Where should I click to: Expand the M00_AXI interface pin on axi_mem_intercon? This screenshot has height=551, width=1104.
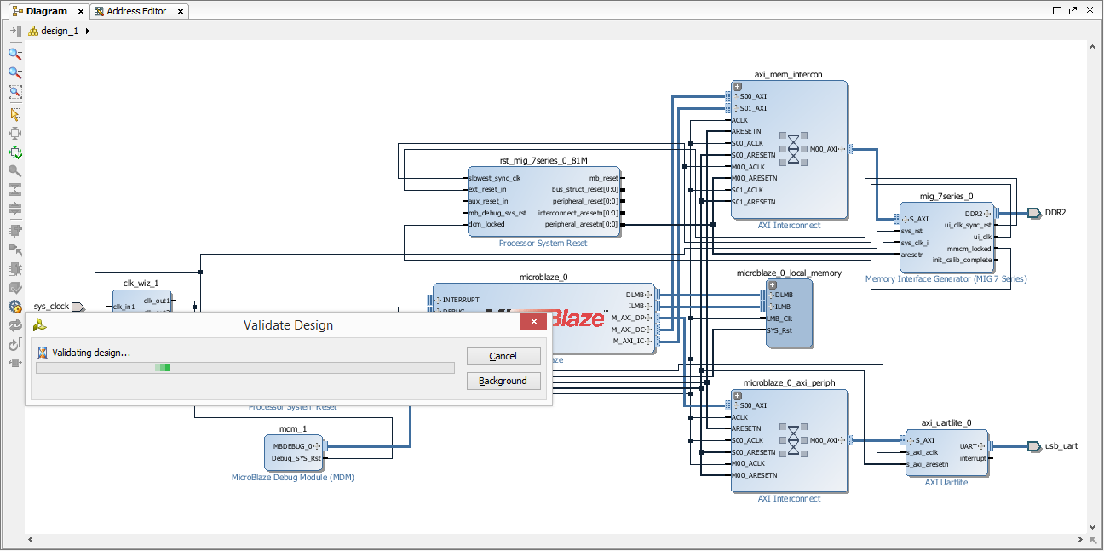pos(842,150)
